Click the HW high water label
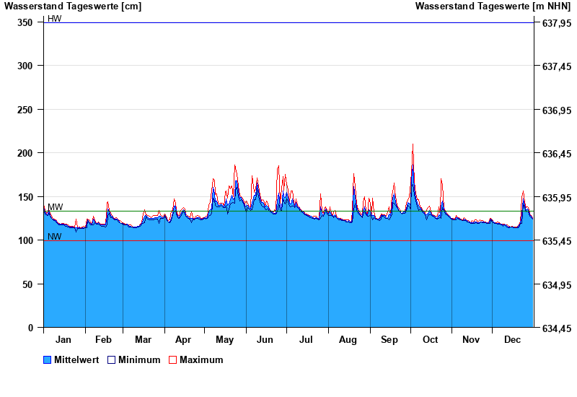 click(x=55, y=19)
